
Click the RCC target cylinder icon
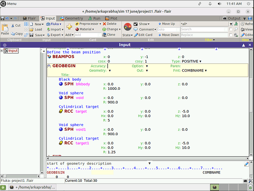click(x=61, y=112)
